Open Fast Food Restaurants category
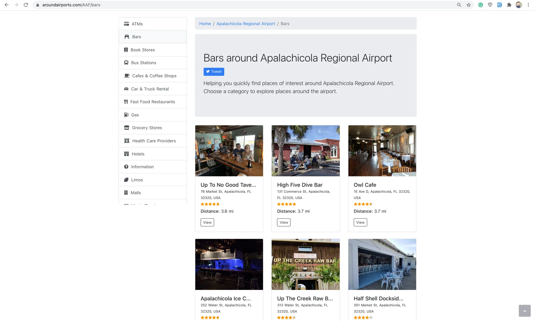The image size is (535, 321). [153, 102]
